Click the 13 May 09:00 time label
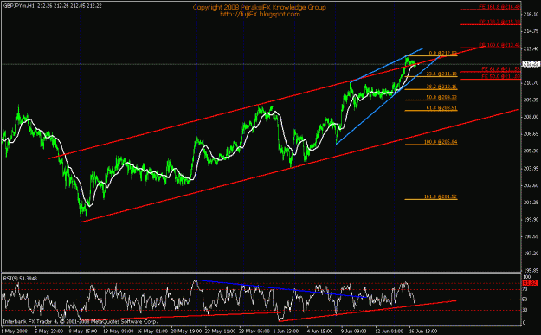 click(x=119, y=332)
